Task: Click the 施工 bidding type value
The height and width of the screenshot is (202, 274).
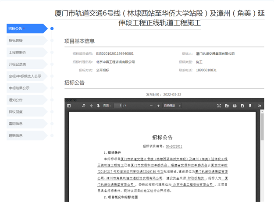Action: point(199,62)
